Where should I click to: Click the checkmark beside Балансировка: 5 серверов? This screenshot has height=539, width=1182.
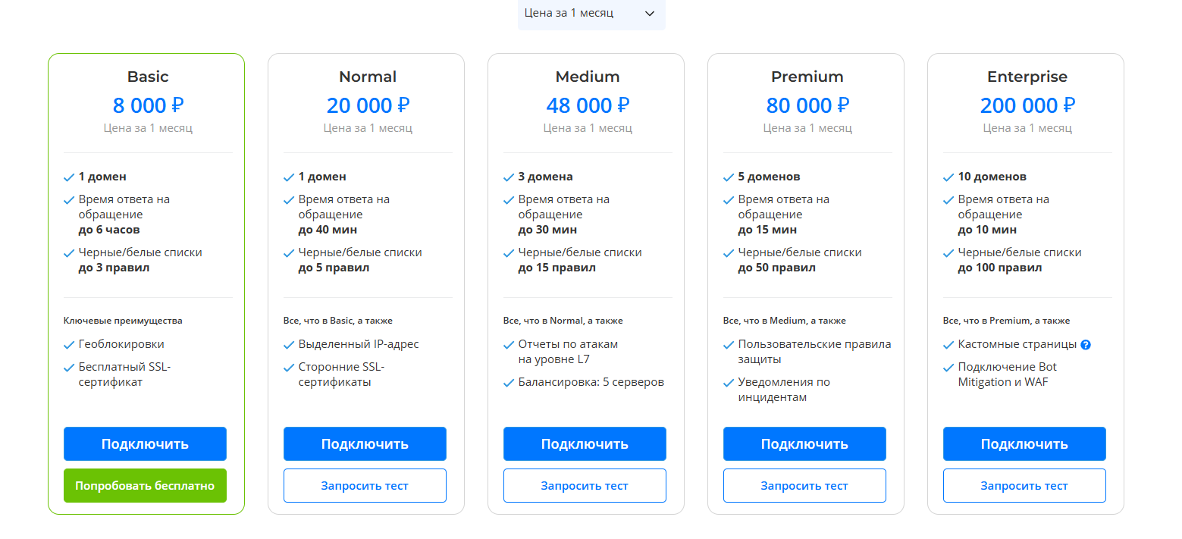pos(509,383)
